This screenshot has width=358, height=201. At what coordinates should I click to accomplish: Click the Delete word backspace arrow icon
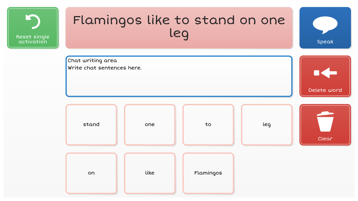pyautogui.click(x=325, y=73)
